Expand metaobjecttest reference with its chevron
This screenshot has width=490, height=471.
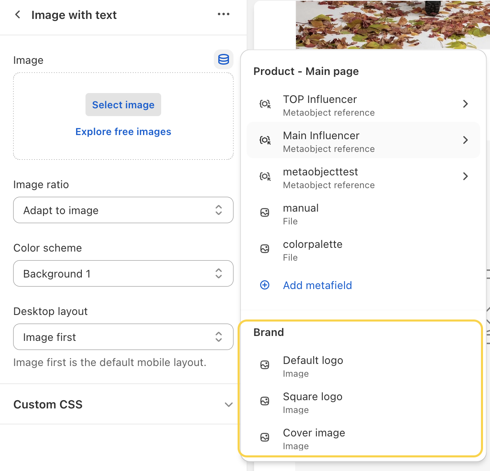(x=465, y=177)
